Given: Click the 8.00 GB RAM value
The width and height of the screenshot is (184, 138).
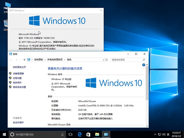Looking at the screenshot, I should coord(82,110).
